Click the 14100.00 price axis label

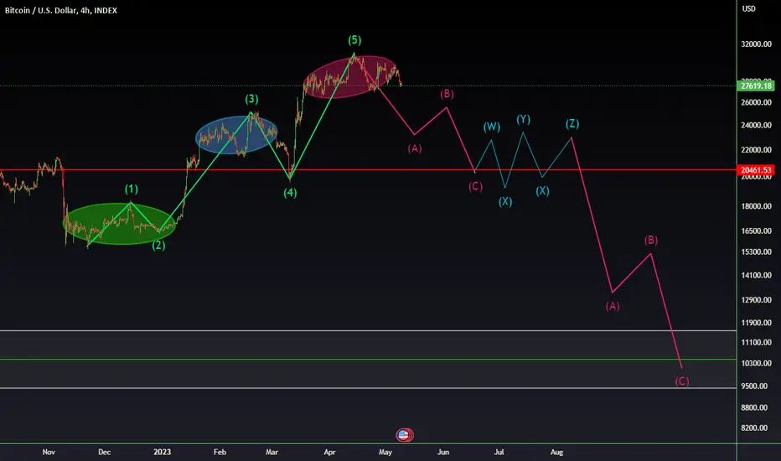756,276
